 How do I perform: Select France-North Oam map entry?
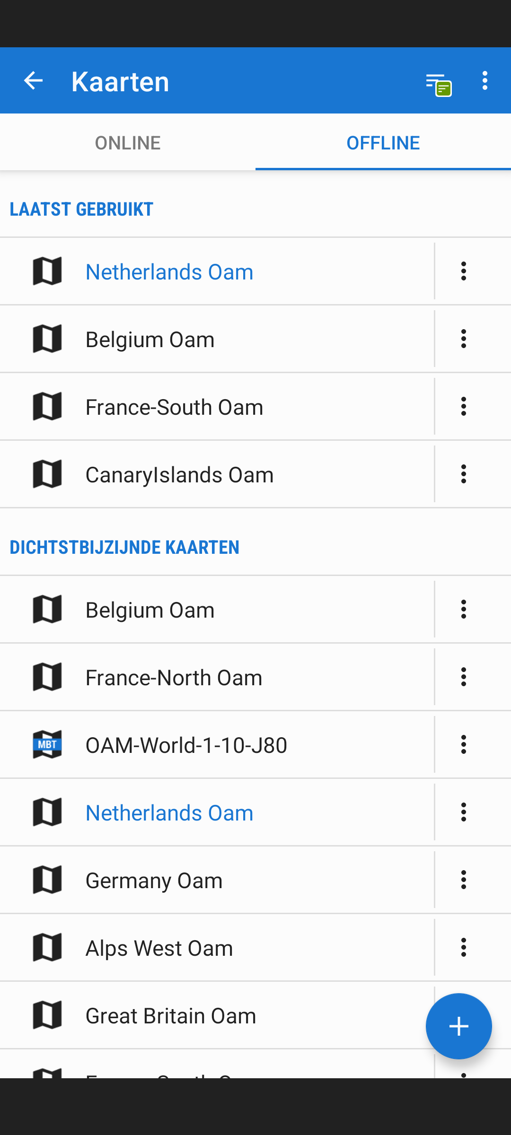(x=174, y=678)
